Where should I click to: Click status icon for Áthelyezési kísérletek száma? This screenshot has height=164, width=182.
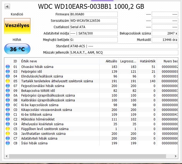(x=8, y=124)
